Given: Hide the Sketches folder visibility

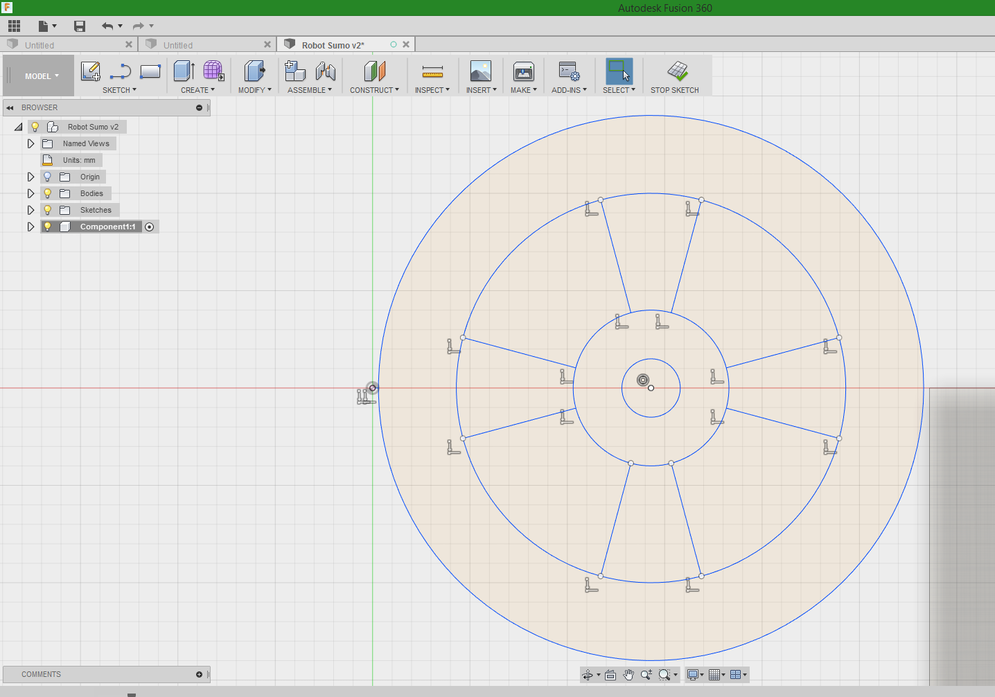Looking at the screenshot, I should point(47,210).
